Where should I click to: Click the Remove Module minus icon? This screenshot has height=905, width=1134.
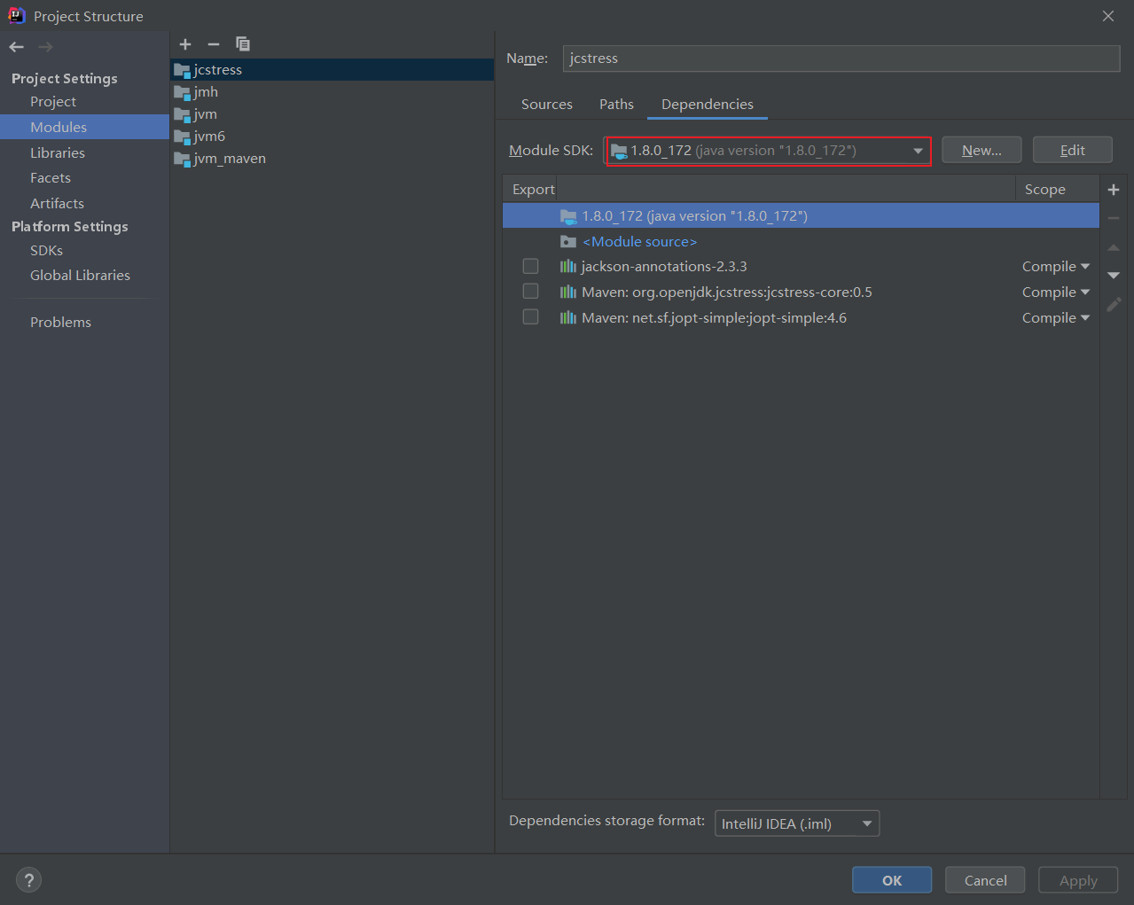click(213, 43)
